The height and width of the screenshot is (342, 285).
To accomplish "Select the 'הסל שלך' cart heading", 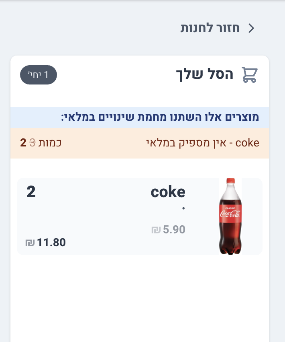I will [205, 75].
